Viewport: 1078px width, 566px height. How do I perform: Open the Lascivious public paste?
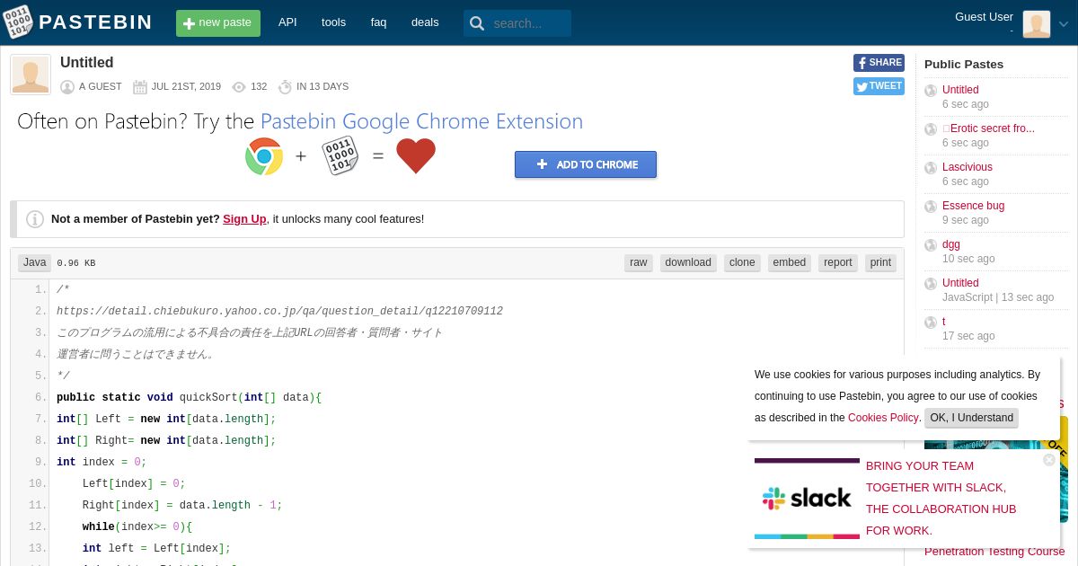pyautogui.click(x=968, y=167)
